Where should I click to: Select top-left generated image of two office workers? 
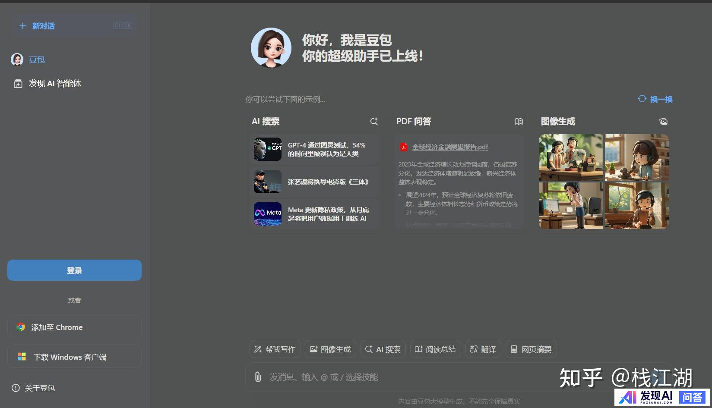tap(570, 157)
